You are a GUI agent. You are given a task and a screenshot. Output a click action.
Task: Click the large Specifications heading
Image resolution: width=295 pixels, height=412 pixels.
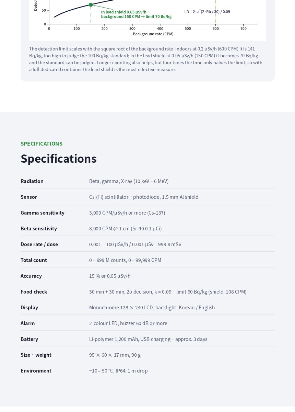coord(59,159)
